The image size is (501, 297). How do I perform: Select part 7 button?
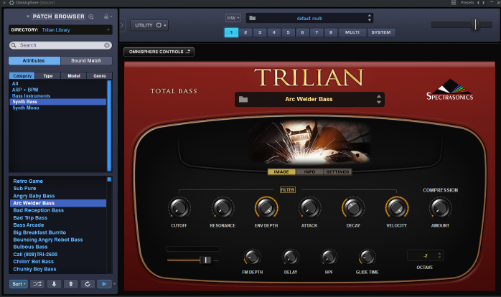317,32
